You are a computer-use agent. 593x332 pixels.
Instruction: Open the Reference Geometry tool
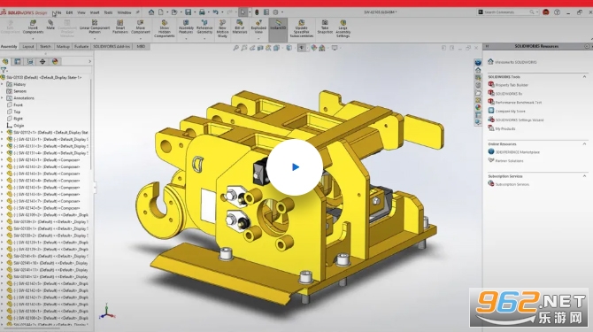coord(204,27)
